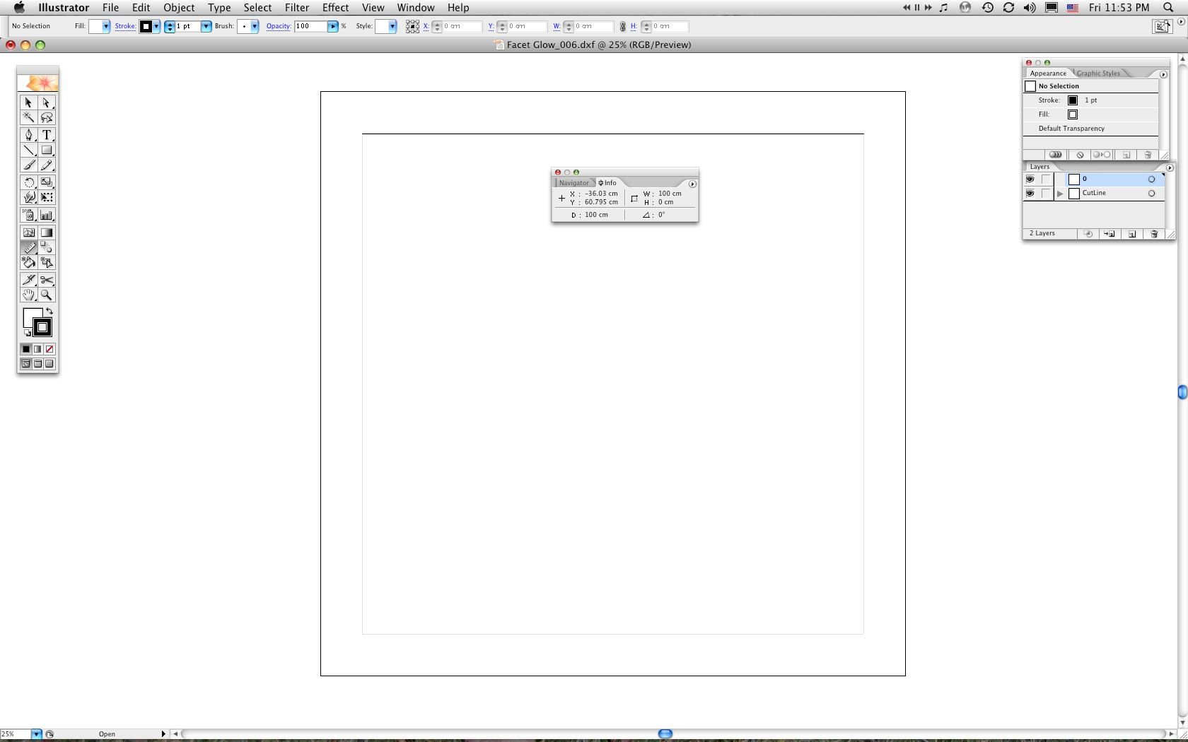Switch to Graphic Styles tab
The width and height of the screenshot is (1188, 742).
coord(1098,73)
